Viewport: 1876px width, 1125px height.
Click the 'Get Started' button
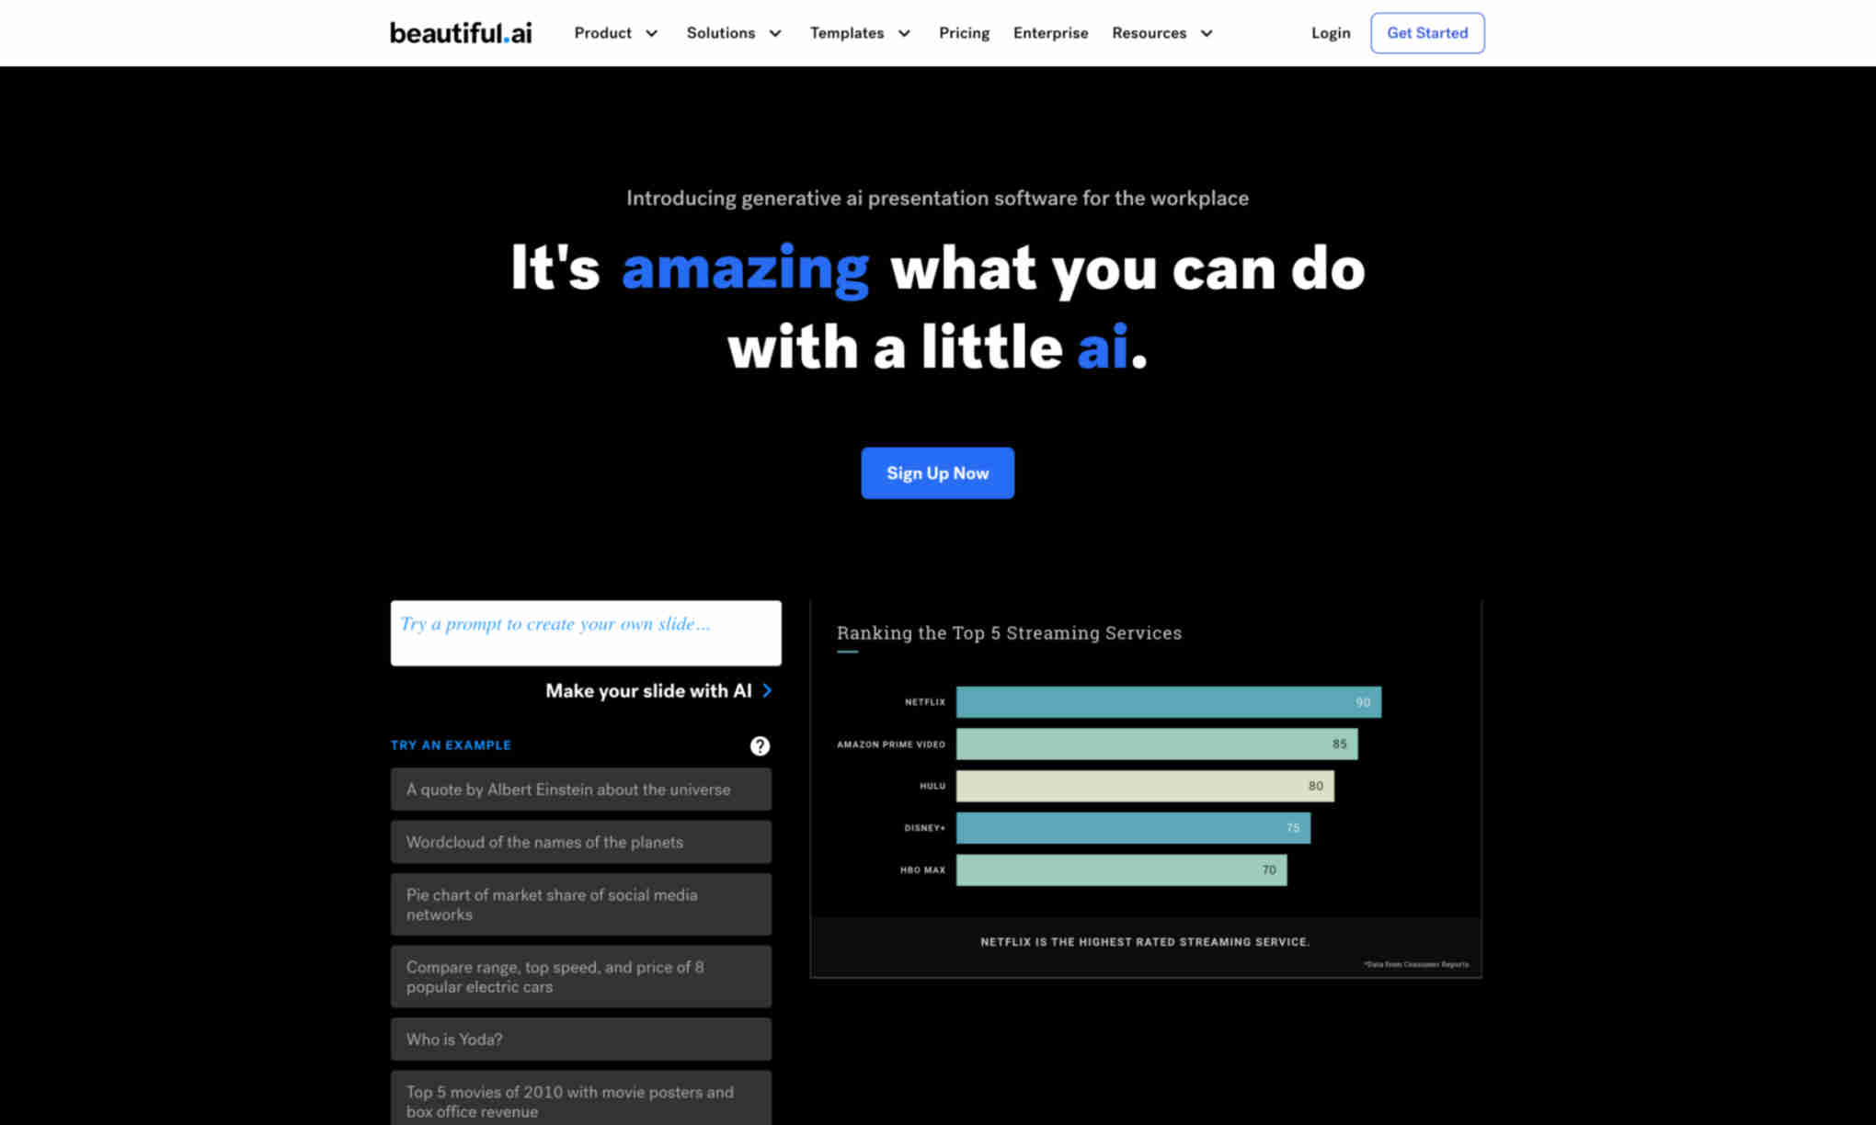1427,32
